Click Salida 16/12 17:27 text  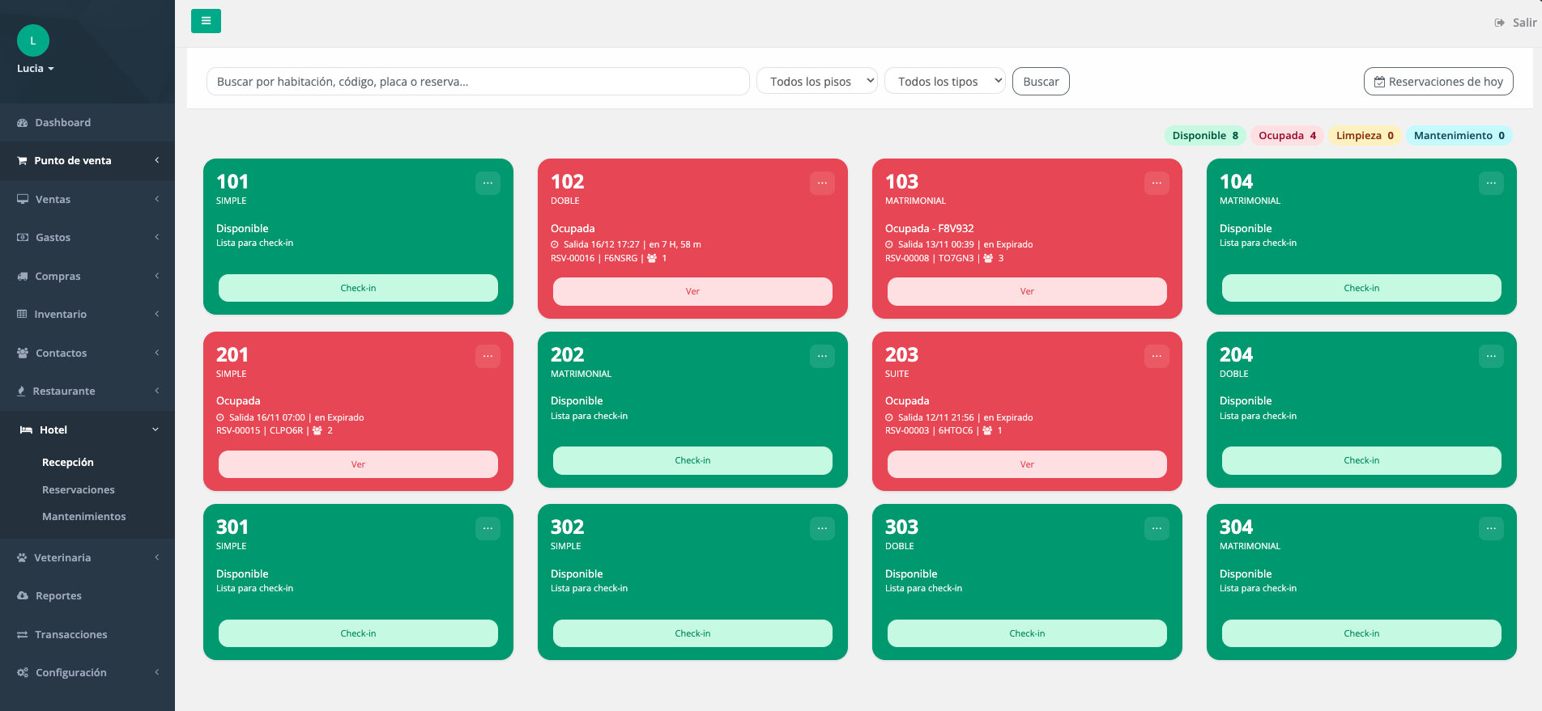pos(602,244)
